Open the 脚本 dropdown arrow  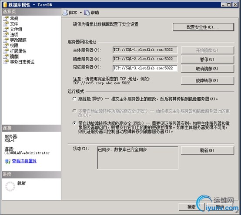coord(80,13)
